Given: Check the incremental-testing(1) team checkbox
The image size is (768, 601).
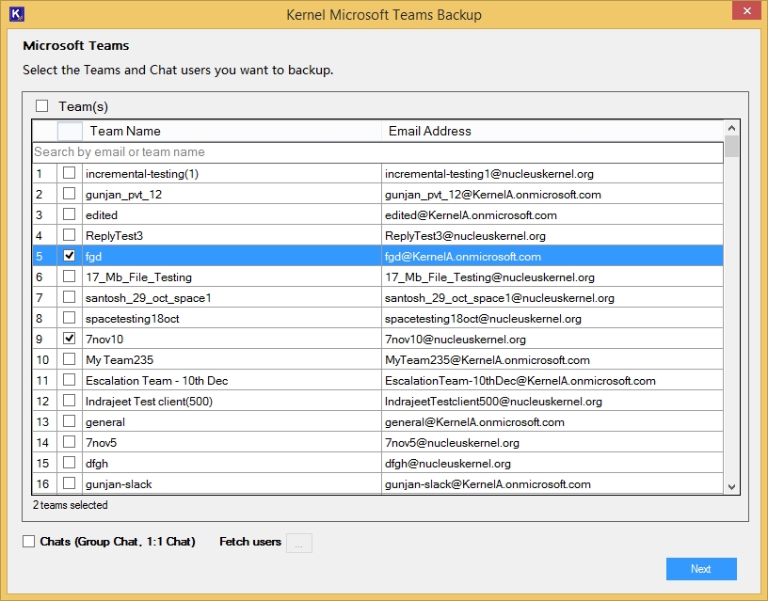Looking at the screenshot, I should click(x=68, y=173).
